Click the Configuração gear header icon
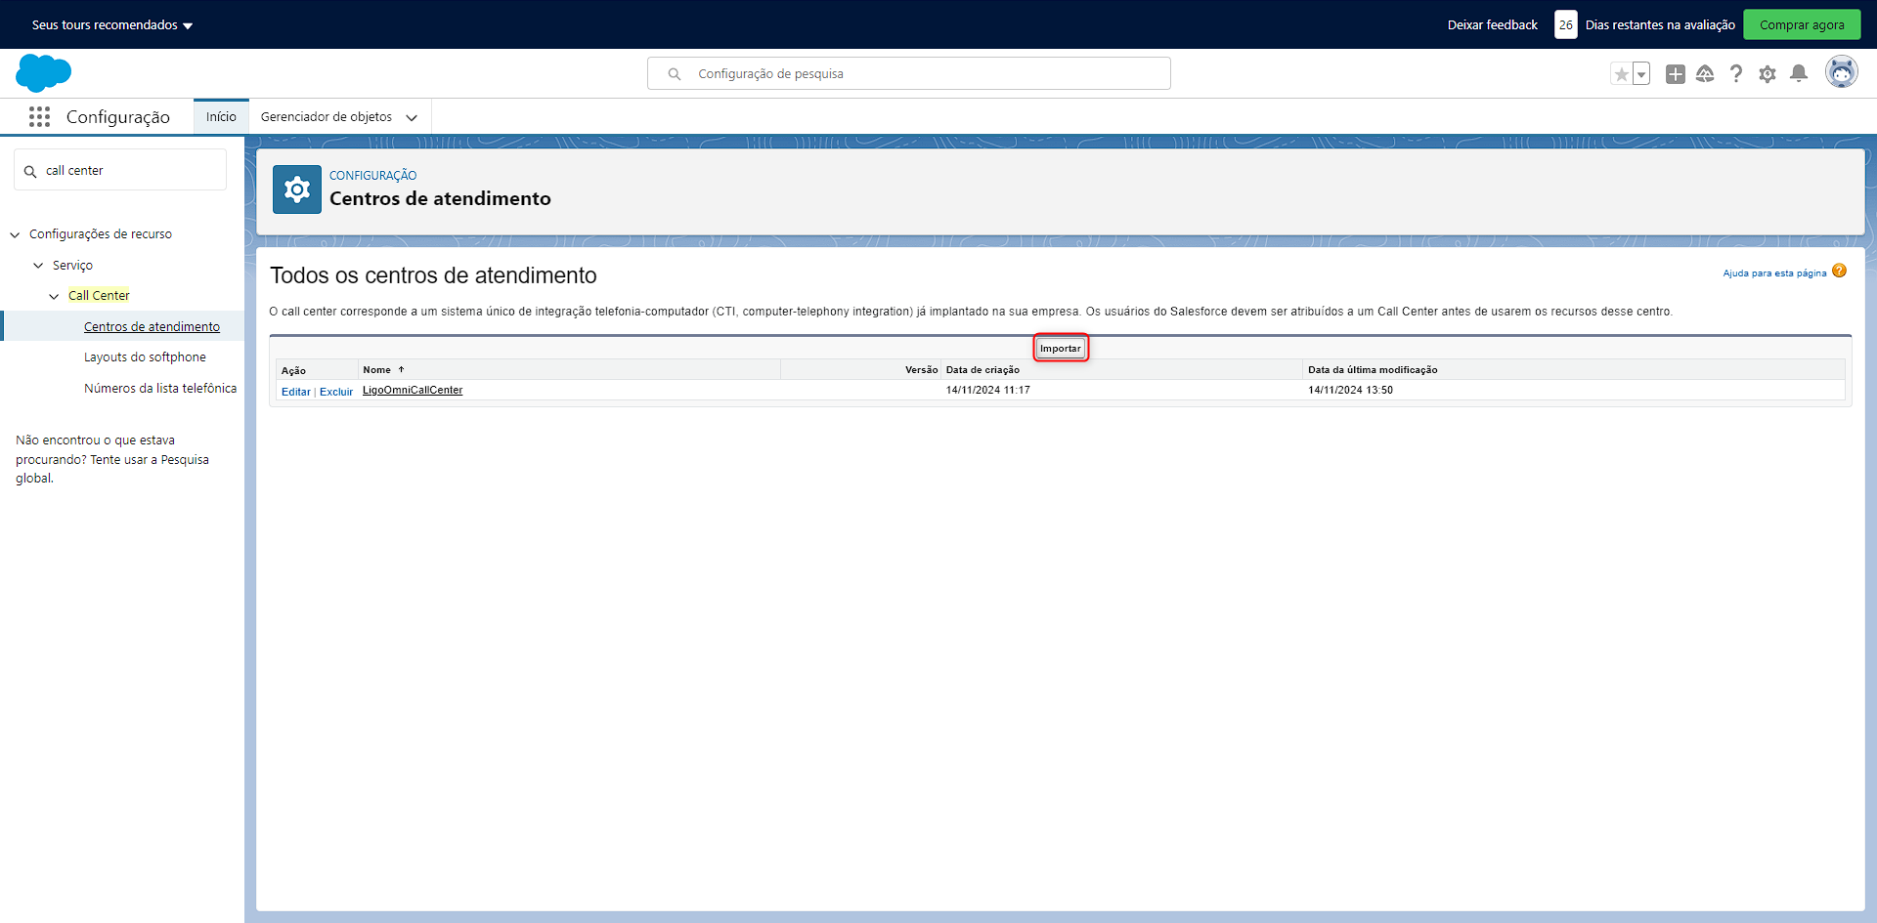This screenshot has height=923, width=1877. [x=297, y=189]
